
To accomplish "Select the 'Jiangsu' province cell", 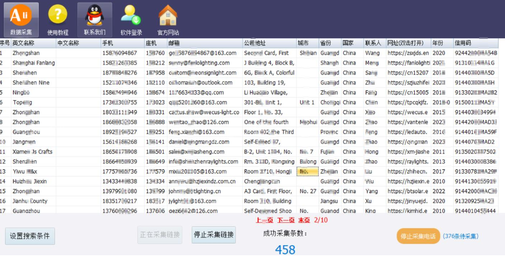I will tap(330, 201).
